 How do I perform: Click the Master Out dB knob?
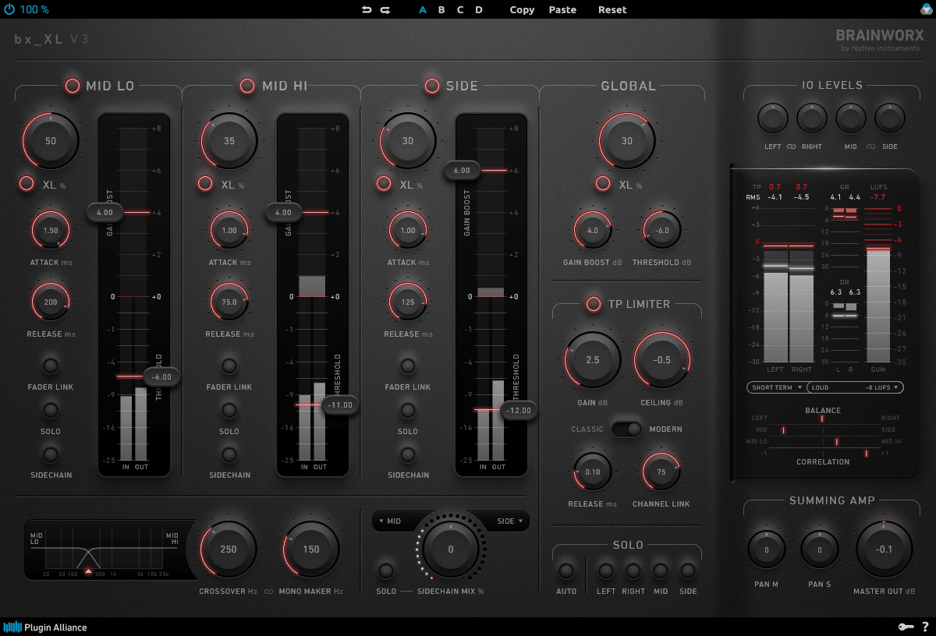884,549
